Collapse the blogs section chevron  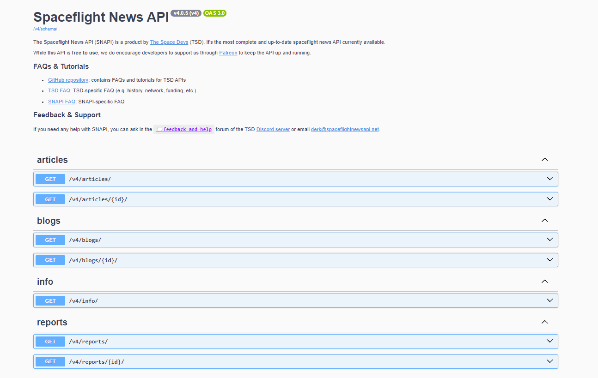coord(544,220)
